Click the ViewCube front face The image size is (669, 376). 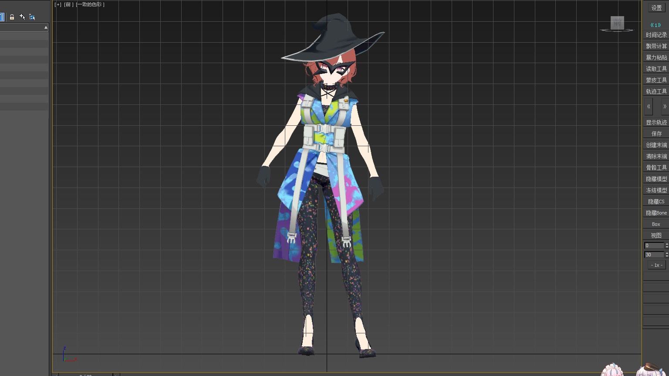617,23
